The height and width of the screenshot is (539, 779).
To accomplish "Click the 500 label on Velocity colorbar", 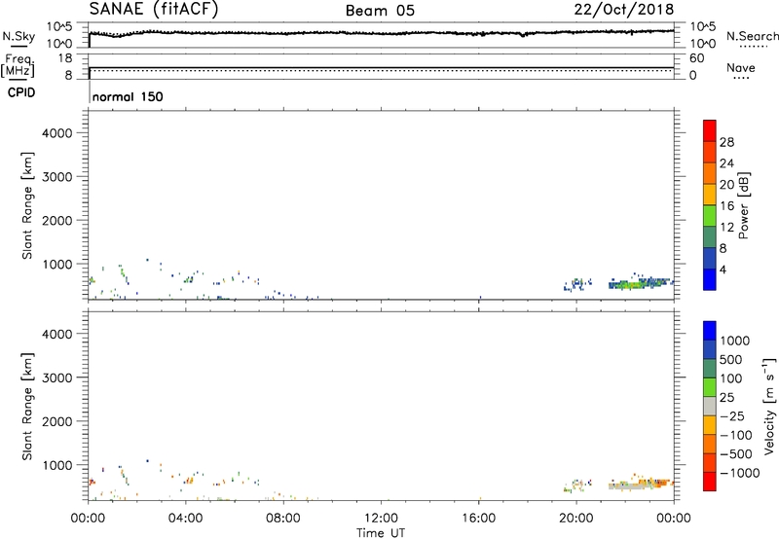I will coord(731,359).
